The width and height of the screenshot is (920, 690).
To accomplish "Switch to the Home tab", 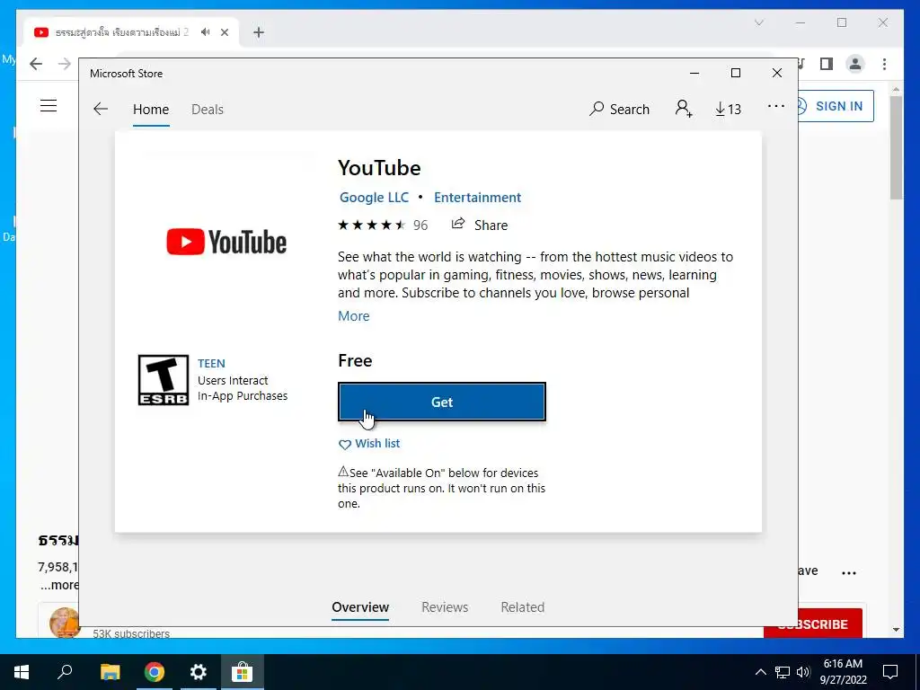I will tap(151, 109).
